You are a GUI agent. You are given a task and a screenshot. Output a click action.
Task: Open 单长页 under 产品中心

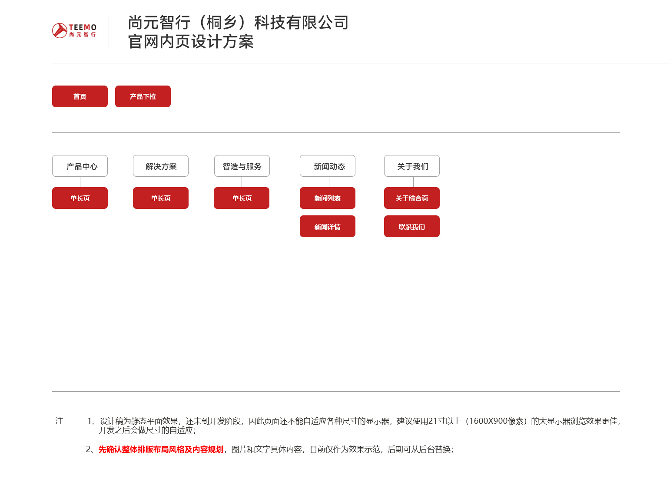tap(80, 198)
